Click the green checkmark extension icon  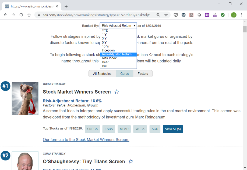pyautogui.click(x=223, y=15)
